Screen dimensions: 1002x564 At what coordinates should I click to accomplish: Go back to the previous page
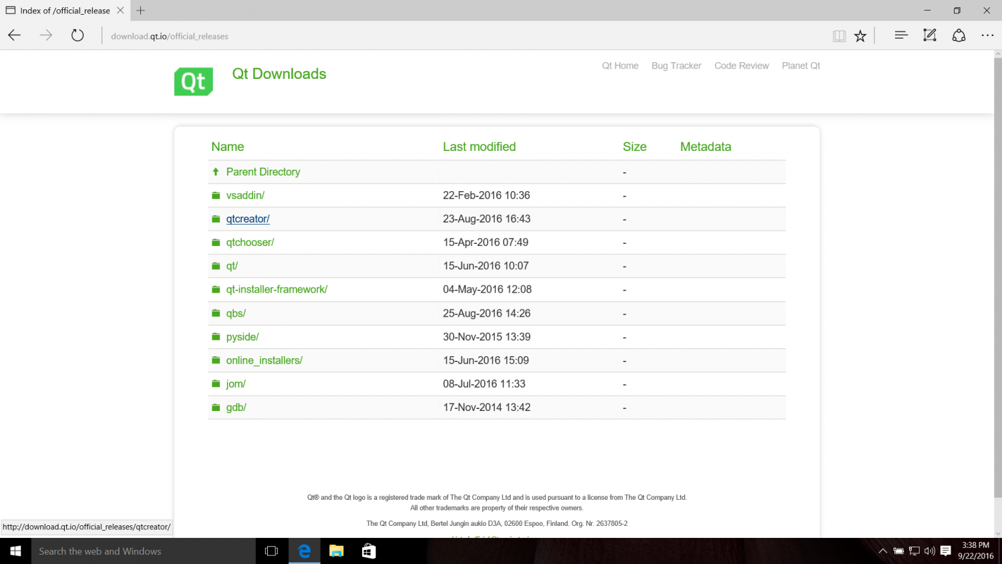point(14,35)
